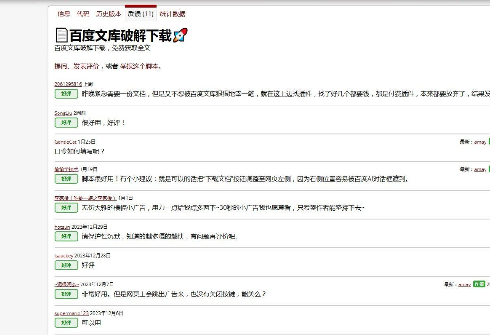Switch to the 代码 tab
Viewport: 490px width, 335px height.
pos(83,14)
